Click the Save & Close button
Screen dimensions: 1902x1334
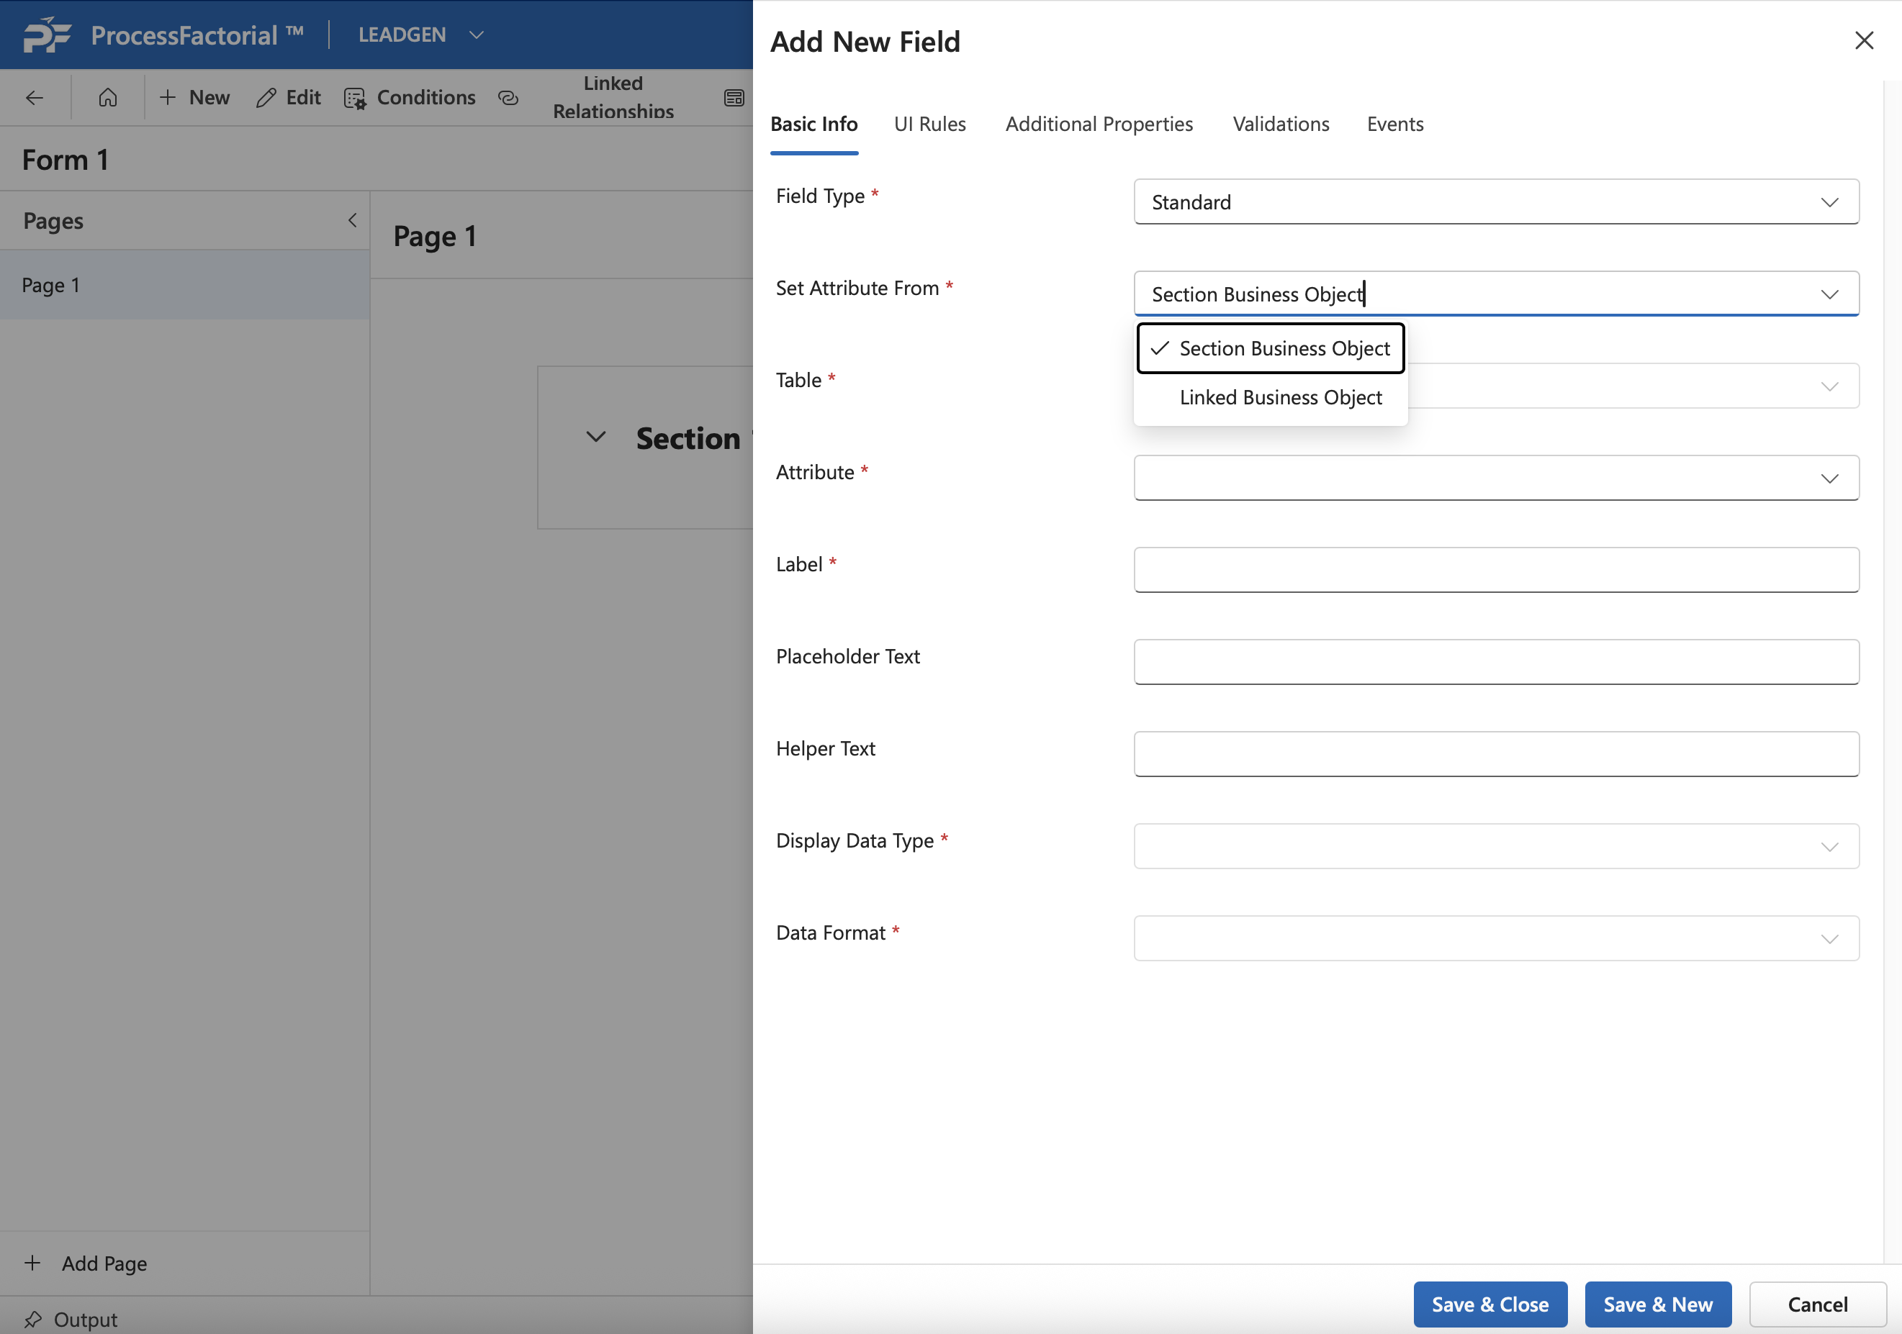(x=1489, y=1303)
